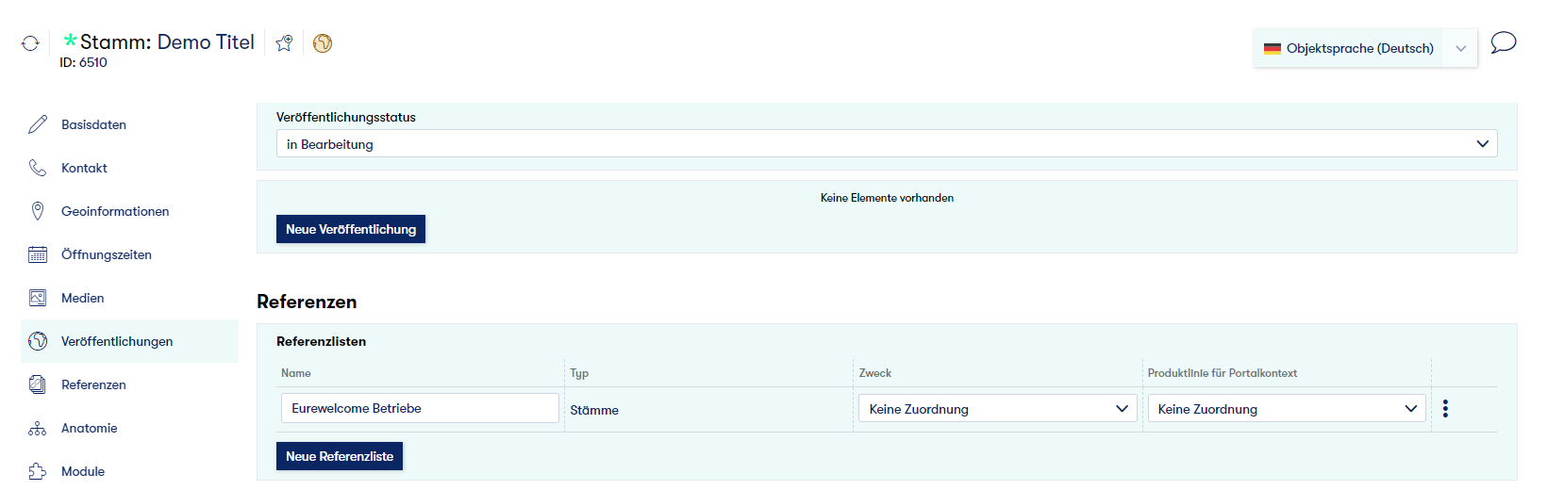Screen dimensions: 1547x490
Task: Open the speech bubble comments icon
Action: [1503, 43]
